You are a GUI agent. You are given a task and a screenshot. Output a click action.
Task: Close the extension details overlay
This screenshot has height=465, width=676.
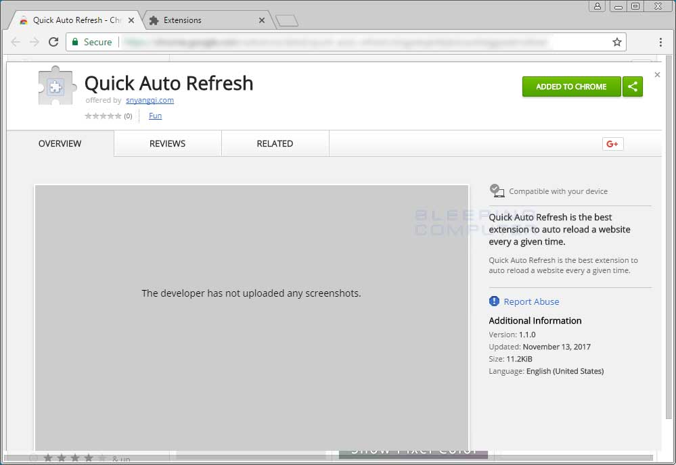pyautogui.click(x=657, y=75)
